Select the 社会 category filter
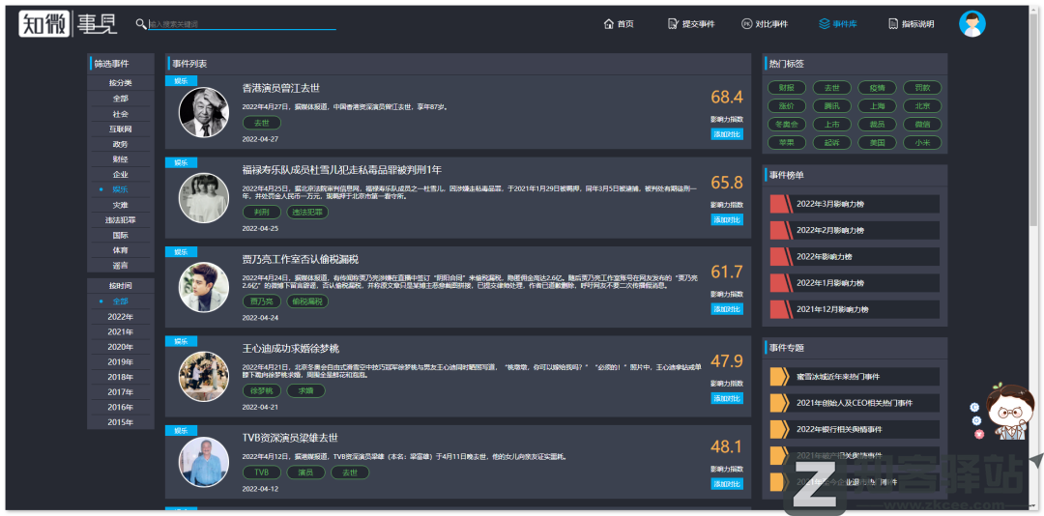Image resolution: width=1044 pixels, height=516 pixels. click(x=120, y=113)
